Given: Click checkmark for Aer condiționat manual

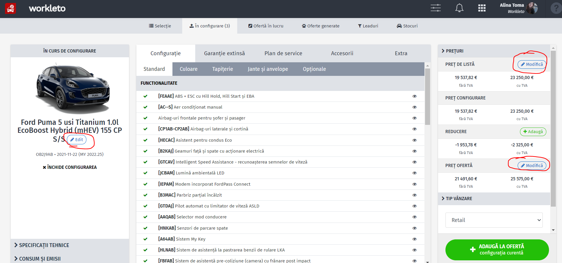Looking at the screenshot, I should pyautogui.click(x=145, y=107).
